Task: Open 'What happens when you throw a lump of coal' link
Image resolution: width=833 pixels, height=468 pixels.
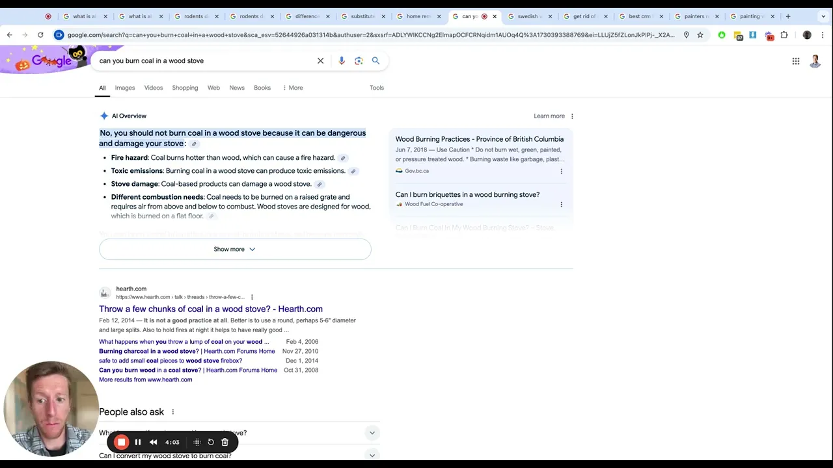Action: click(x=184, y=342)
